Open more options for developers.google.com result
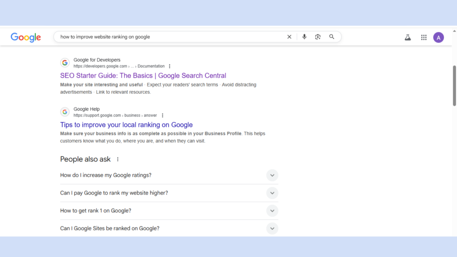The image size is (457, 257). tap(170, 66)
